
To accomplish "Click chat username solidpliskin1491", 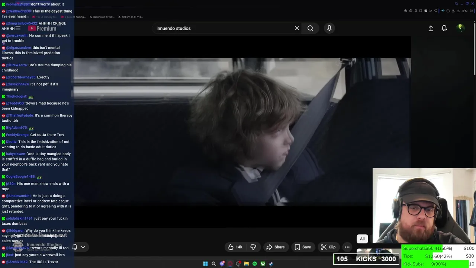I will (x=19, y=218).
